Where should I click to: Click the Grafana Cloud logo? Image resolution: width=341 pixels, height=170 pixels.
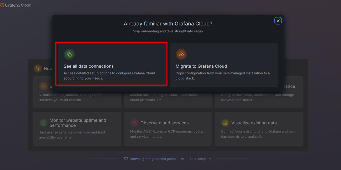tap(16, 5)
